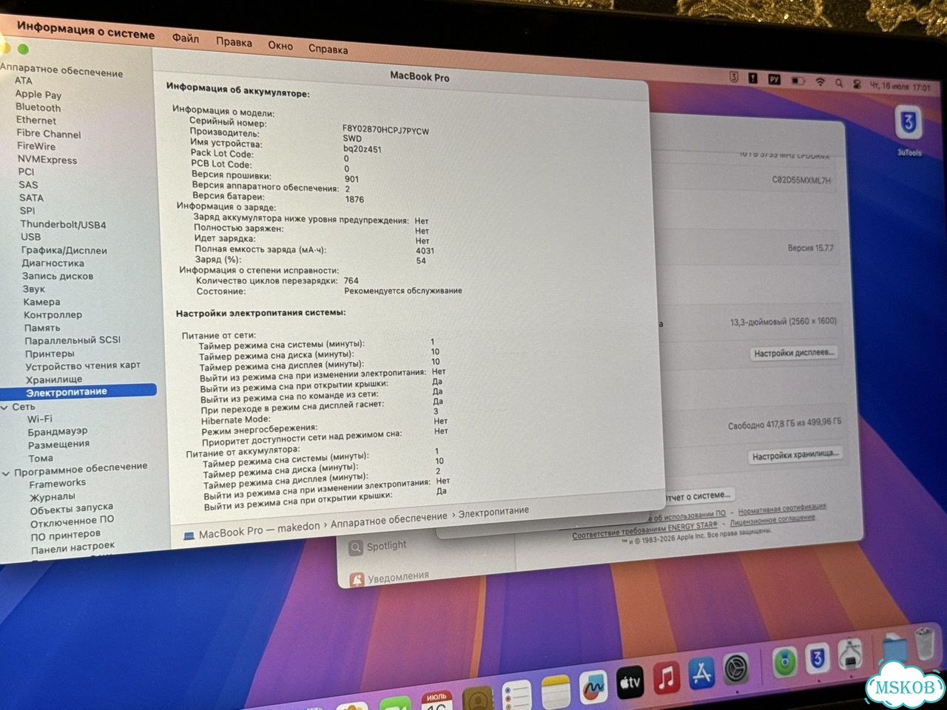
Task: Open the Соответствие требованиям ENERGY STAR link
Action: [644, 530]
